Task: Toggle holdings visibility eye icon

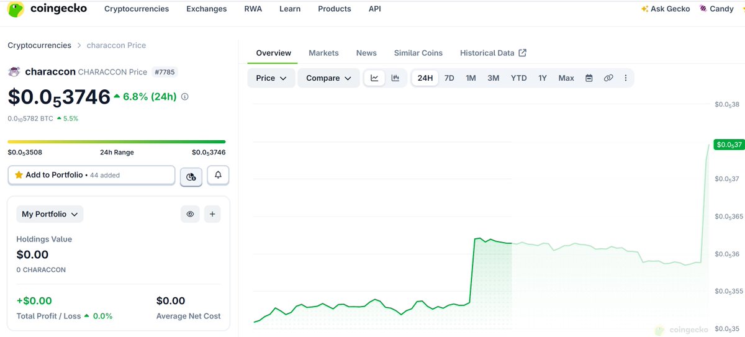Action: (191, 214)
